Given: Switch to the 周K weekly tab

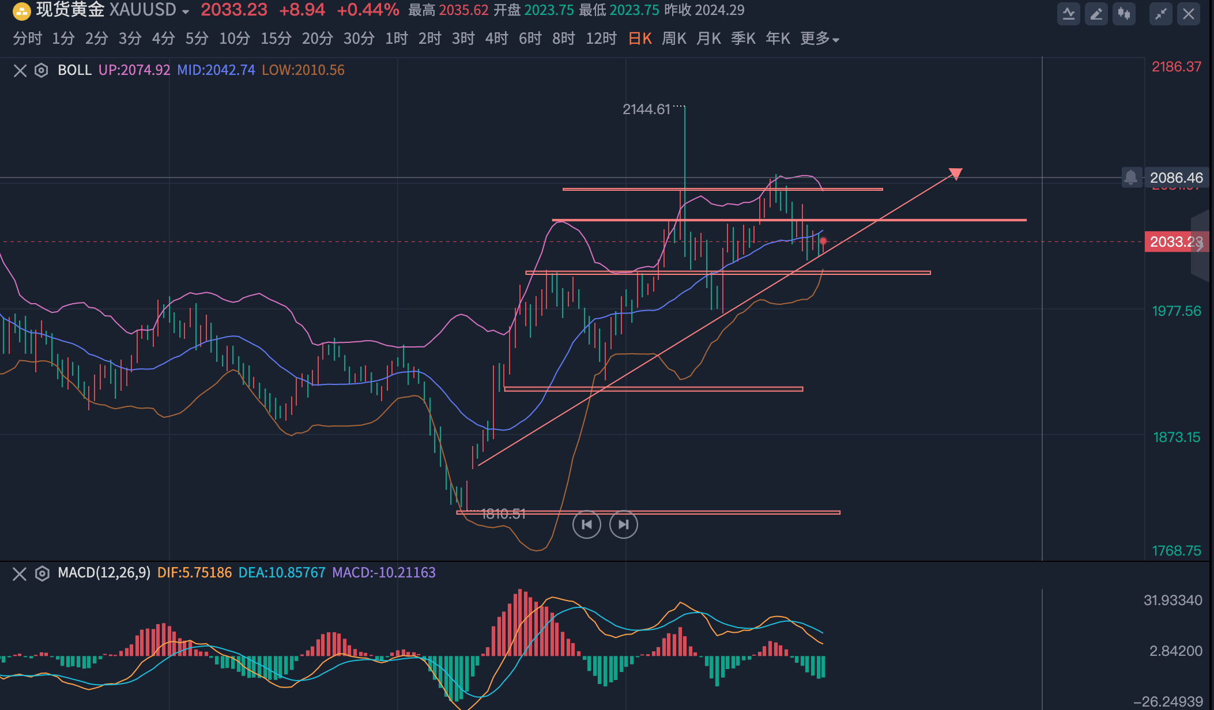Looking at the screenshot, I should point(674,39).
